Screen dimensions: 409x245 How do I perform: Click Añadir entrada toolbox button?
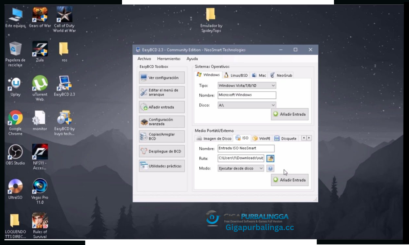(162, 107)
